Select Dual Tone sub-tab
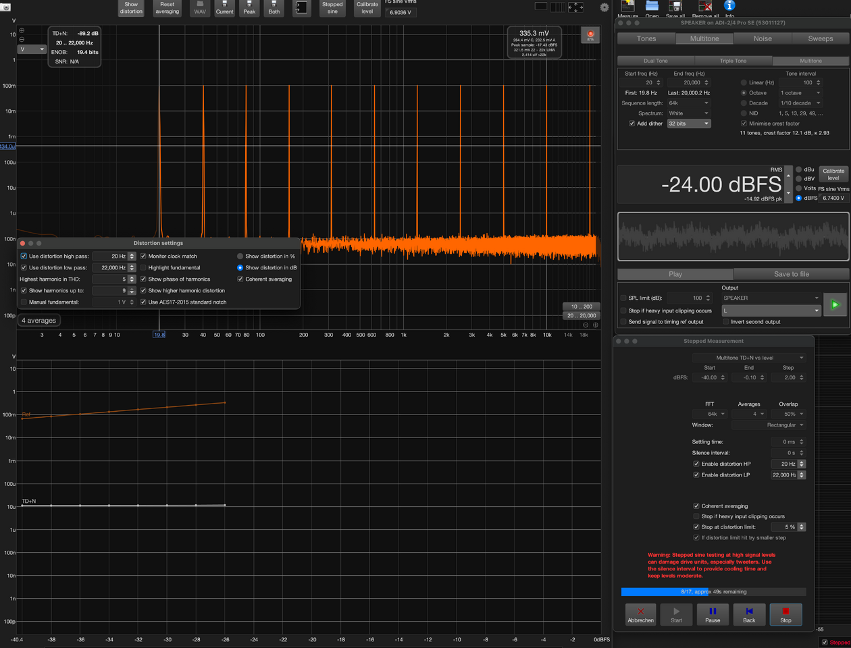 (656, 61)
